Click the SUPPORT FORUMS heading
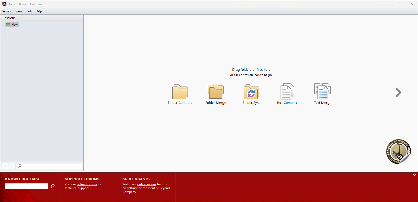The width and height of the screenshot is (418, 202). click(x=82, y=179)
